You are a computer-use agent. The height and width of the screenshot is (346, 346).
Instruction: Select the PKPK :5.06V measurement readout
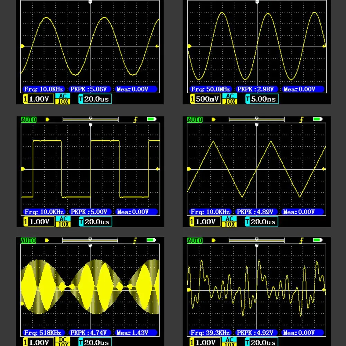(x=88, y=89)
